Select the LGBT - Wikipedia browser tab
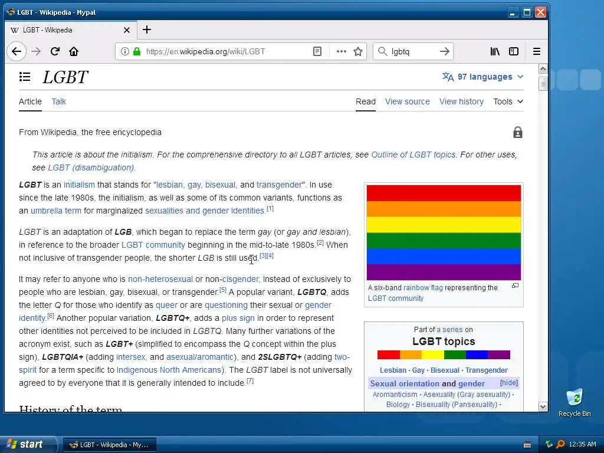The image size is (604, 453). pos(70,30)
